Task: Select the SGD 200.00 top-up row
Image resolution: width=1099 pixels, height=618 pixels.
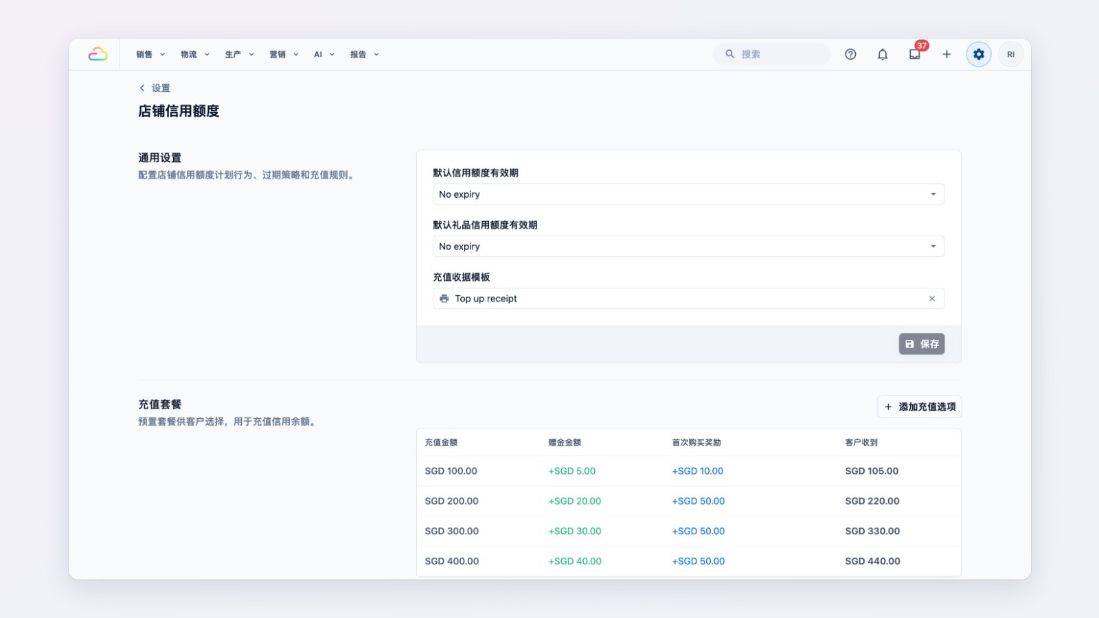Action: click(688, 501)
